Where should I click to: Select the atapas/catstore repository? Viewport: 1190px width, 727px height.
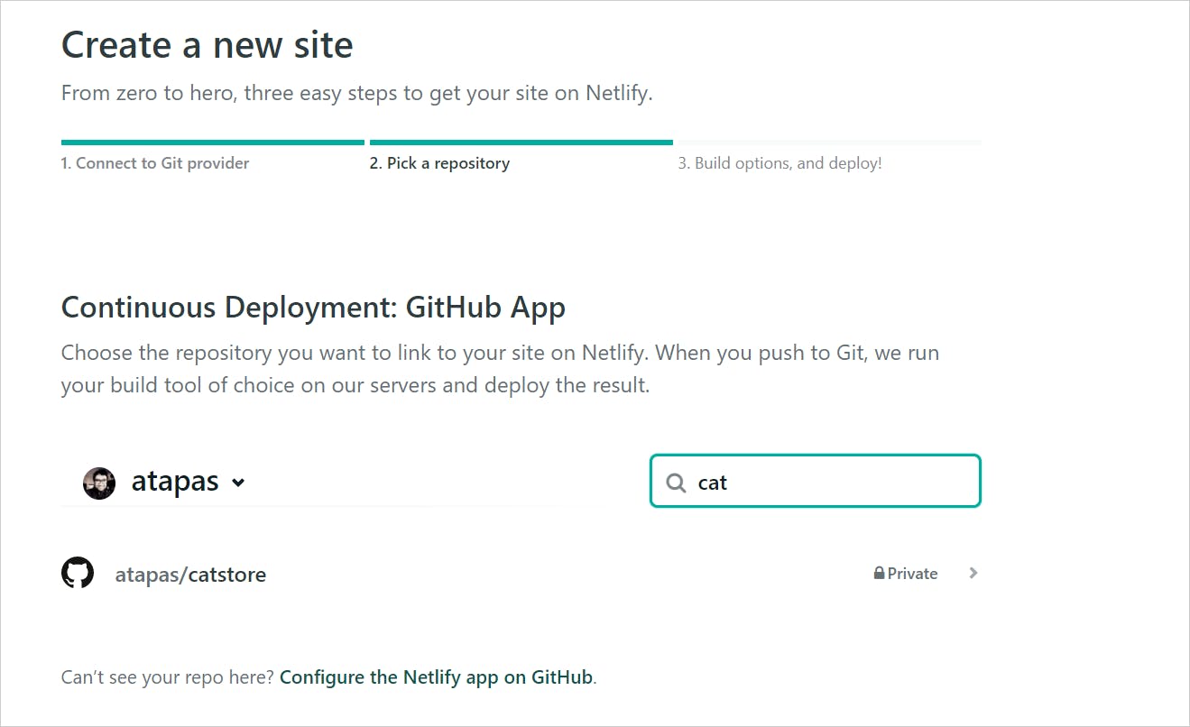click(190, 575)
